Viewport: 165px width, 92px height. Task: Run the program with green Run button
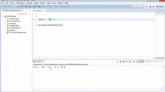(34, 6)
